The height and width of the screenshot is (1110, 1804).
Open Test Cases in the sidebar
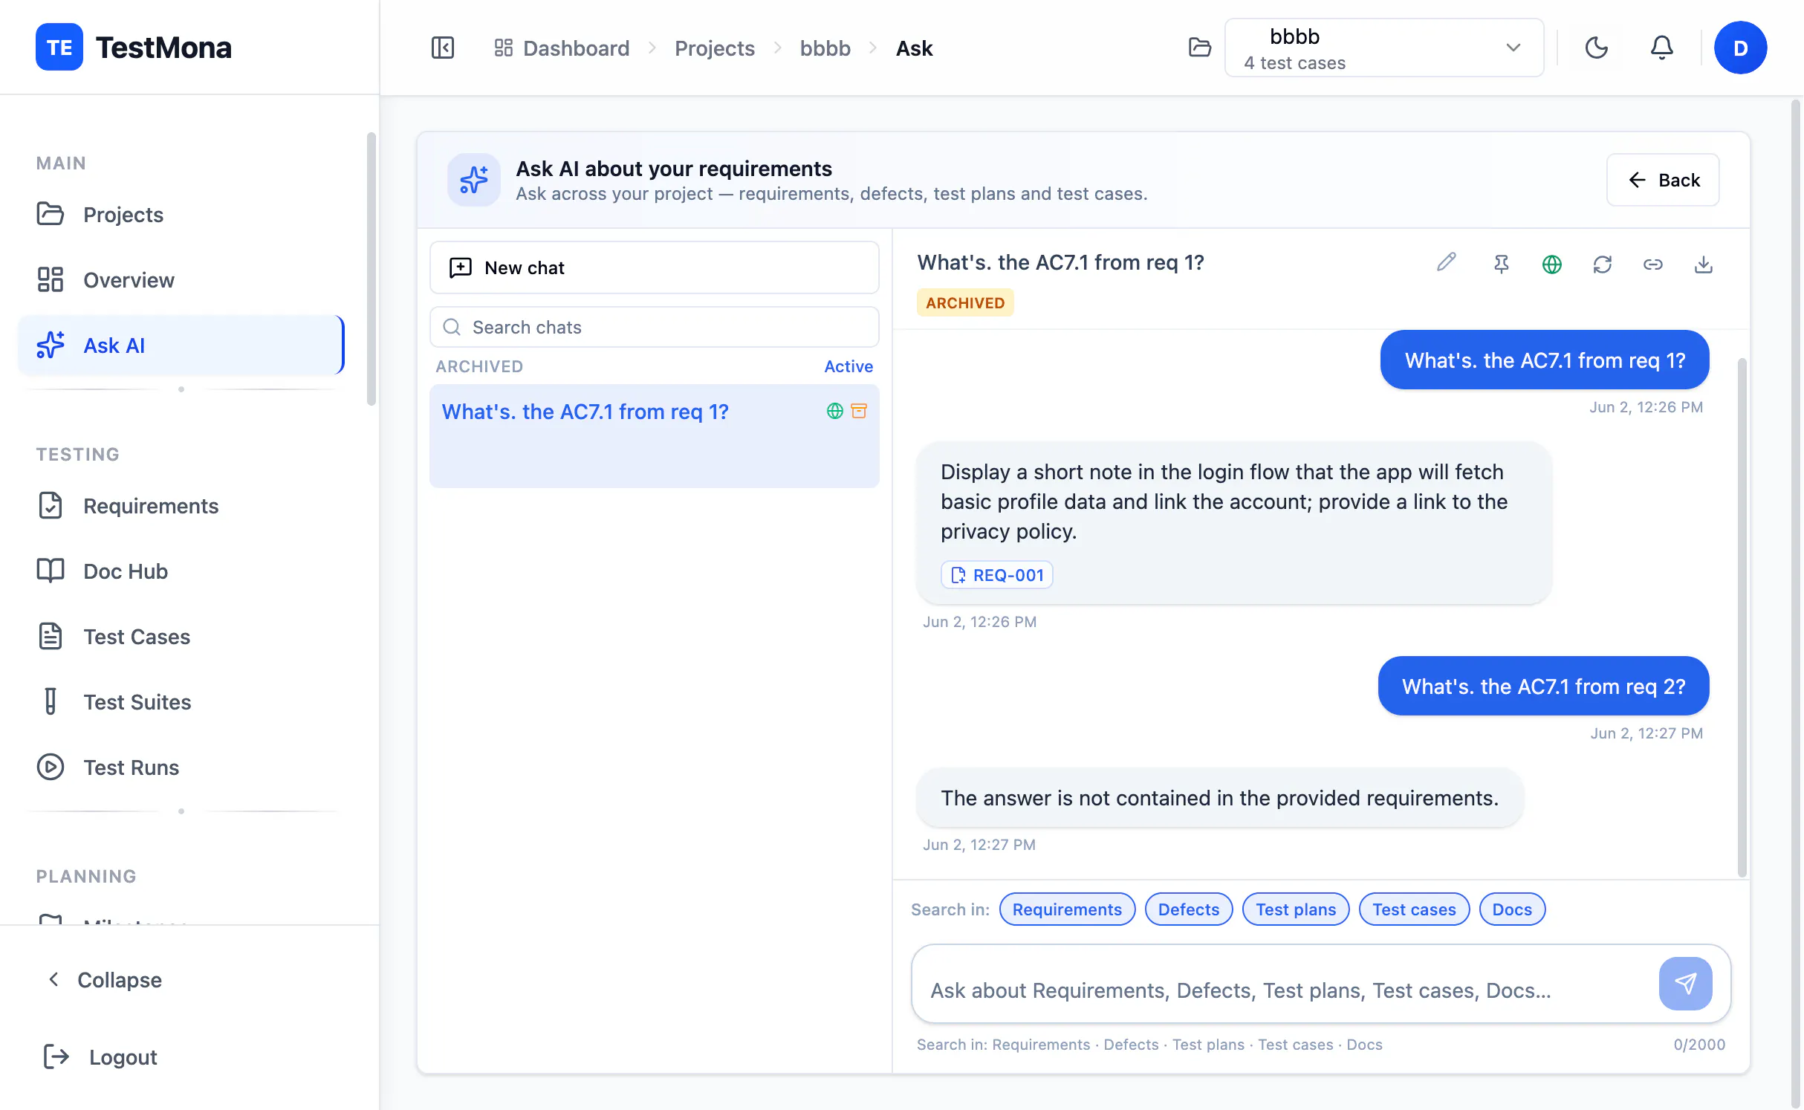pyautogui.click(x=181, y=637)
